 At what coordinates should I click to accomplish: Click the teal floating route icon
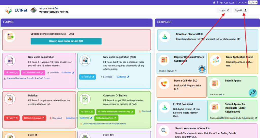click(253, 93)
